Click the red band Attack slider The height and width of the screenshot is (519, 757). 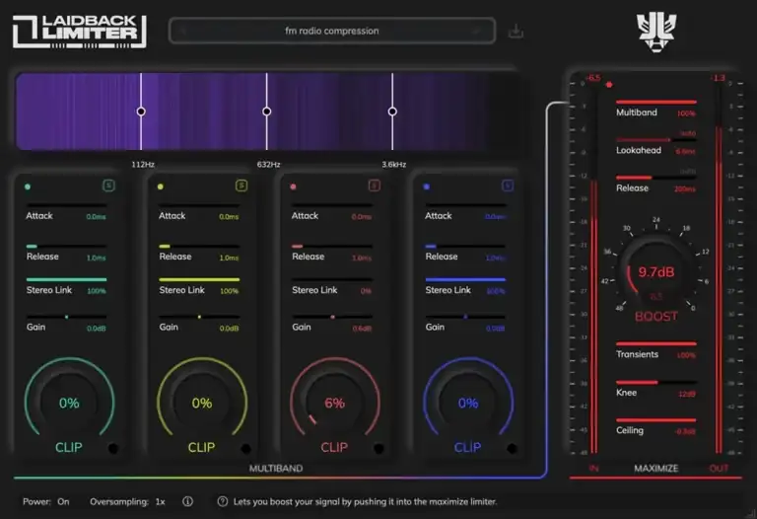coord(332,205)
